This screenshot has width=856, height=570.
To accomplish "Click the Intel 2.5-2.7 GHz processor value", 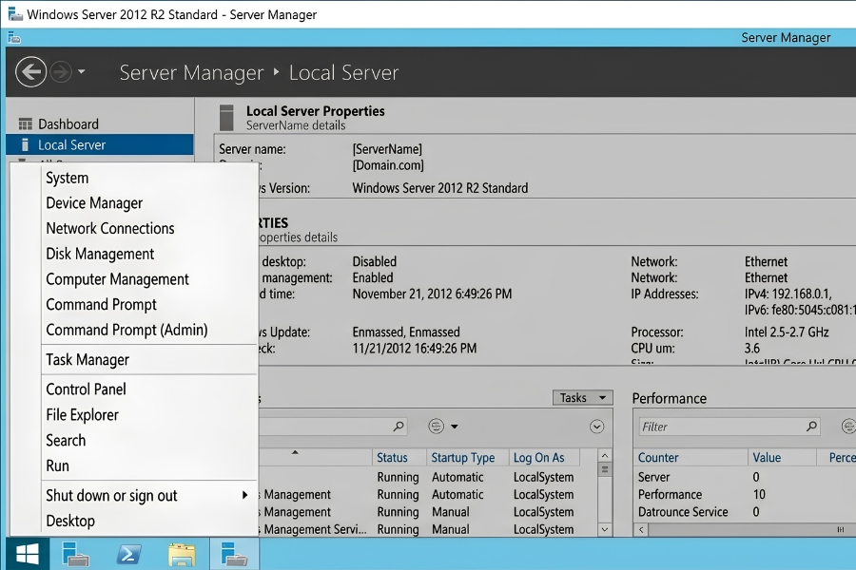I will tap(787, 332).
